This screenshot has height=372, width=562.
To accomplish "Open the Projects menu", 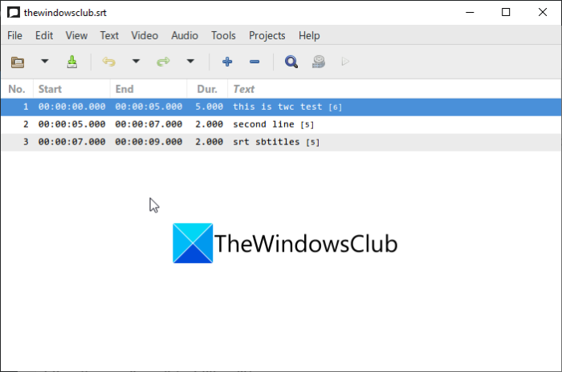I will (x=267, y=35).
